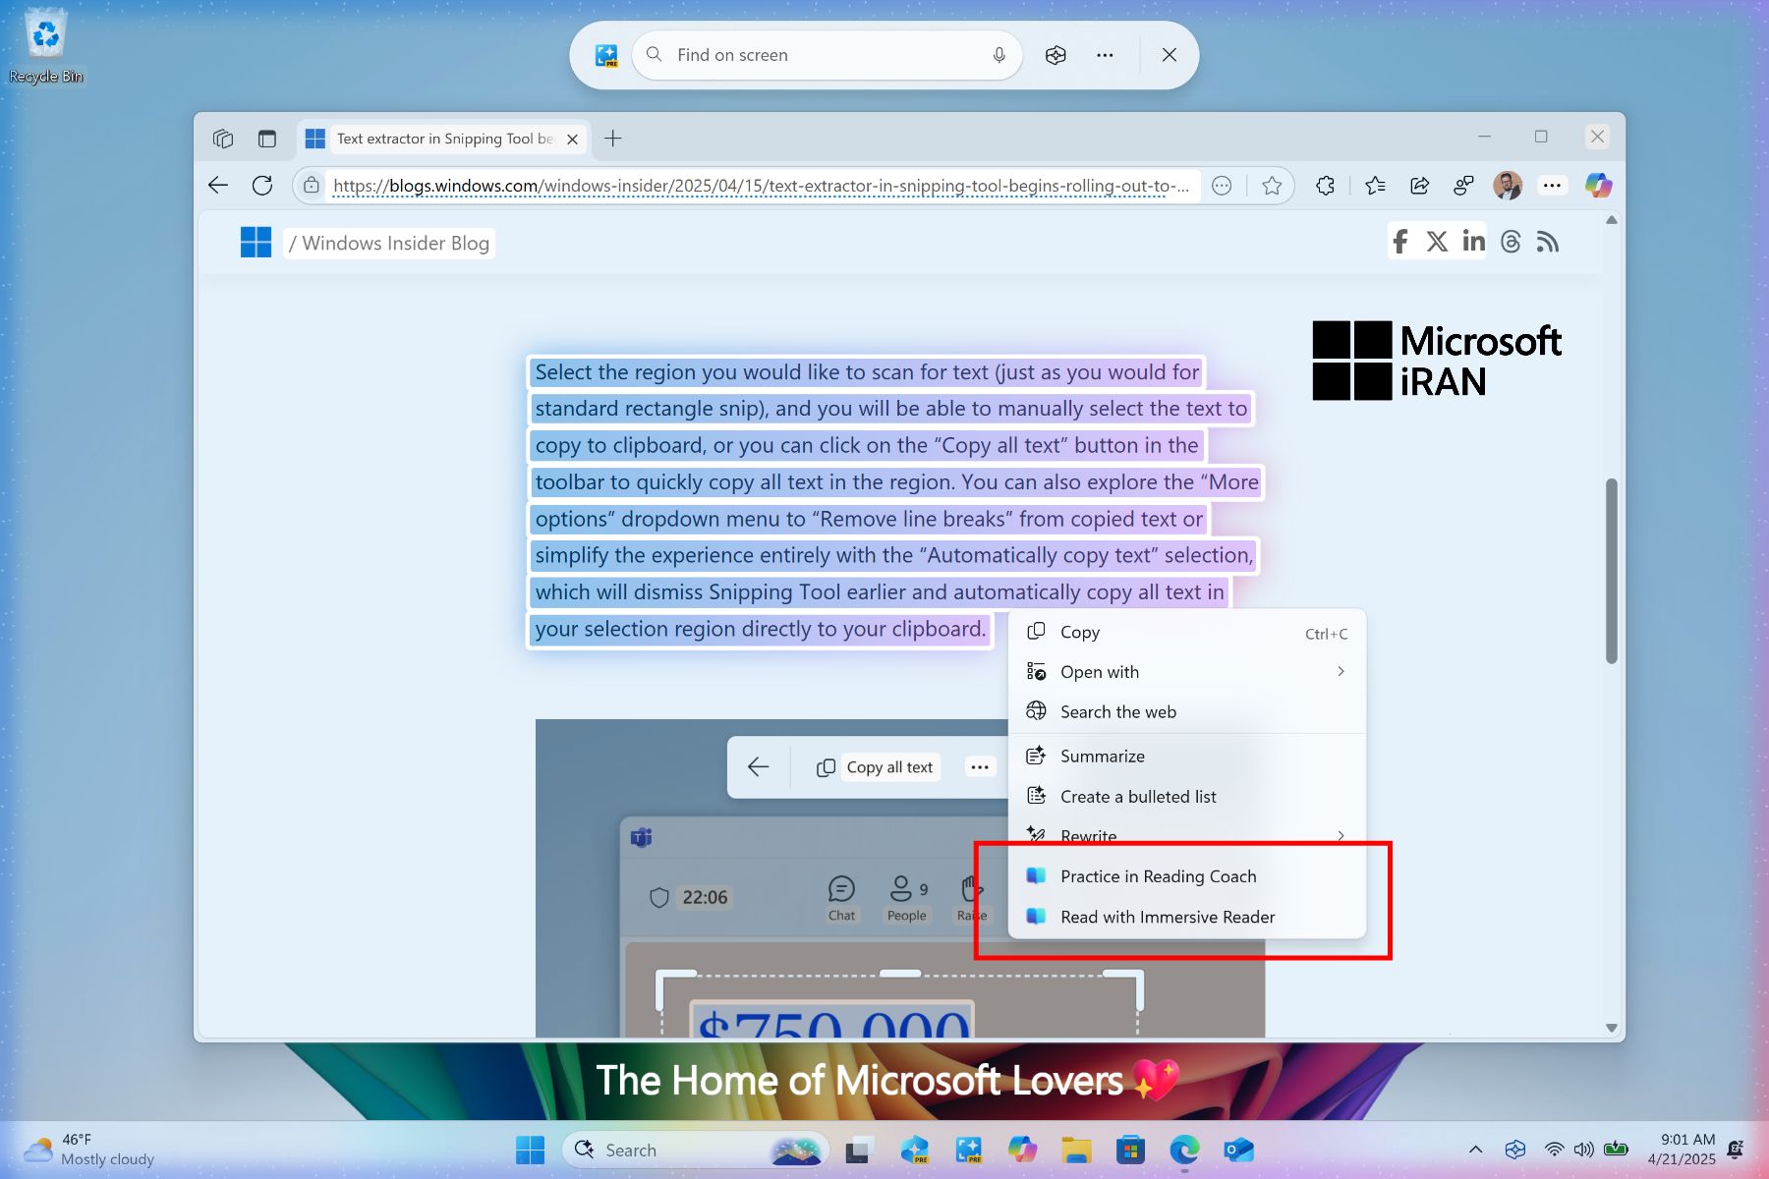Select Read with Immersive Reader

pos(1187,917)
